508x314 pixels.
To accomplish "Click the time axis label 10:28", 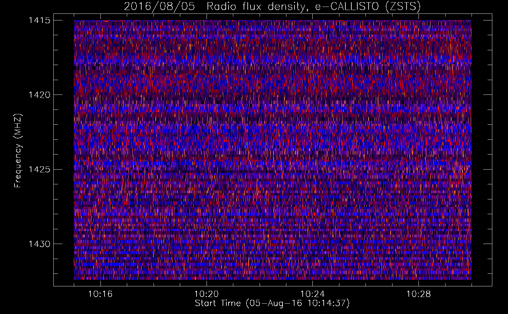I will coord(419,294).
